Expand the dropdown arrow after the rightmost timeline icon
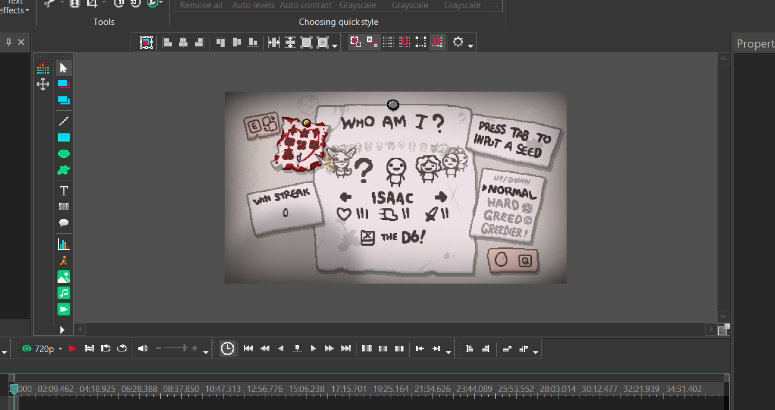775x410 pixels. [536, 351]
